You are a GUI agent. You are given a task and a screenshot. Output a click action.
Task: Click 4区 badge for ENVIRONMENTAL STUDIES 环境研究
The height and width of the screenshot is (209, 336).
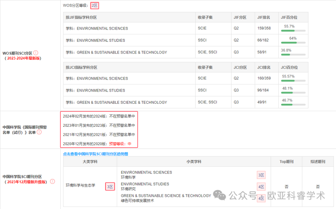pos(261,187)
